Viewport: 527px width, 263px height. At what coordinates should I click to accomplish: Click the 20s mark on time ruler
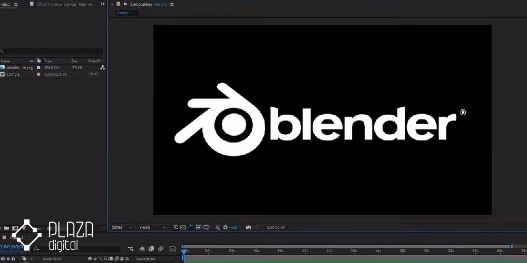[426, 250]
